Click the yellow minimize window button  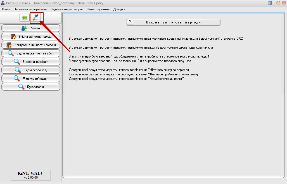click(x=278, y=3)
